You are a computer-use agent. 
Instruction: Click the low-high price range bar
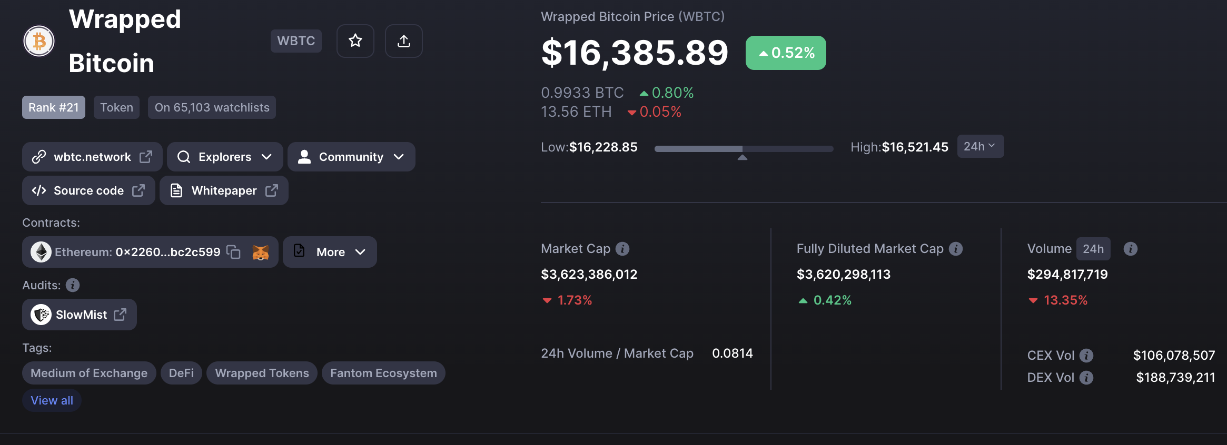coord(744,149)
